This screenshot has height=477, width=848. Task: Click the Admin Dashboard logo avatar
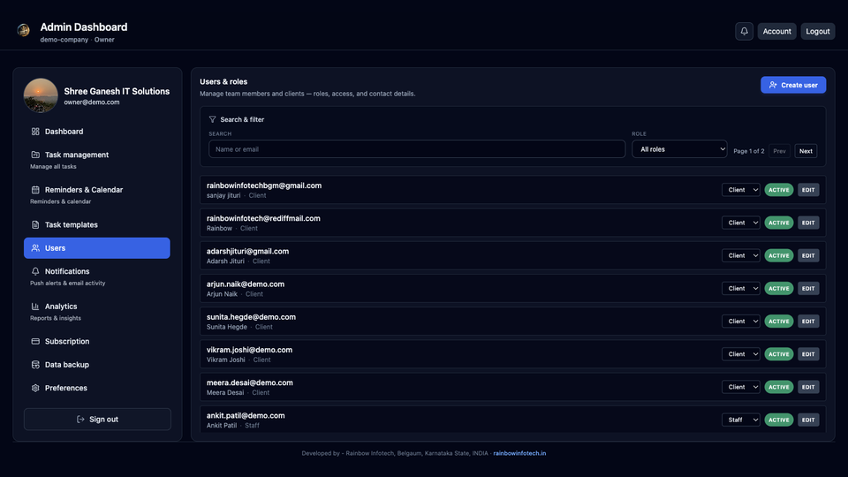pyautogui.click(x=23, y=30)
